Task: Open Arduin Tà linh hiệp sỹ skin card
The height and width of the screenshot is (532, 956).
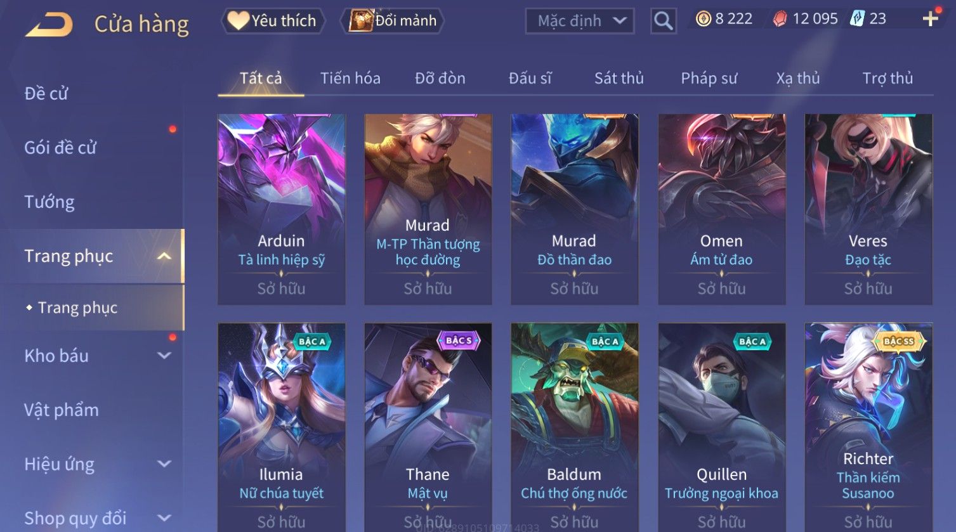Action: point(282,210)
